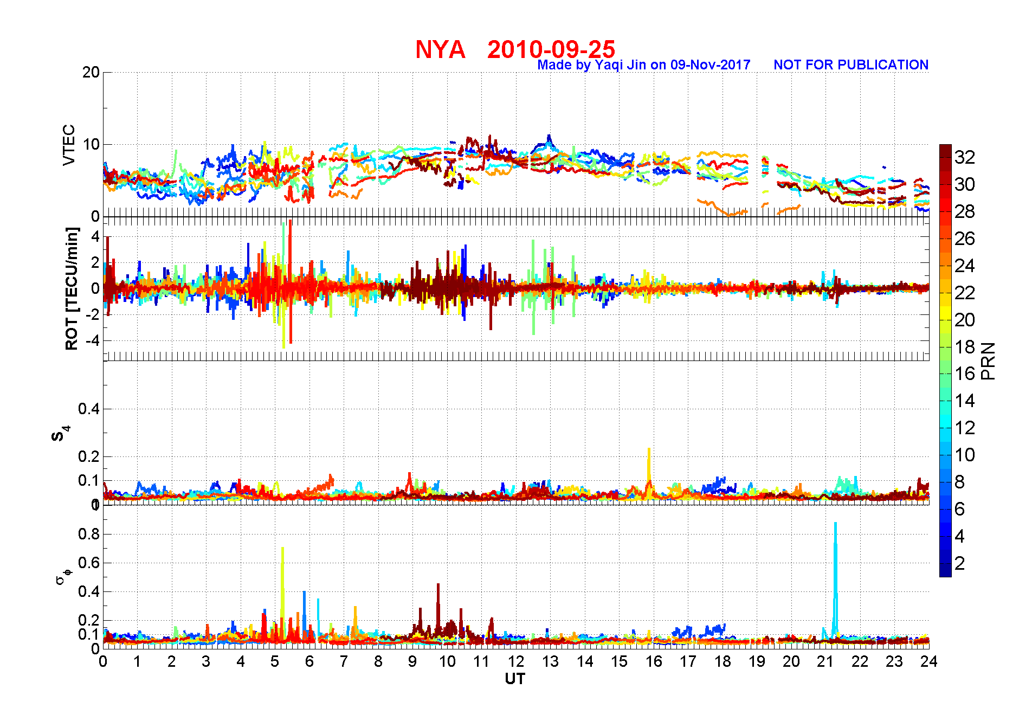
Task: Click the '26' label on the PRN colorbar
Action: pos(965,239)
